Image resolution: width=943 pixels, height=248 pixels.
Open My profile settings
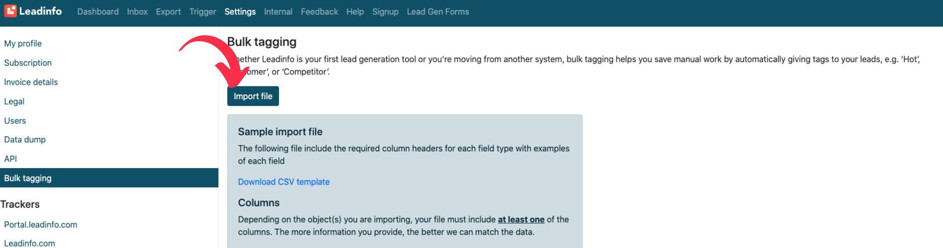click(x=23, y=44)
